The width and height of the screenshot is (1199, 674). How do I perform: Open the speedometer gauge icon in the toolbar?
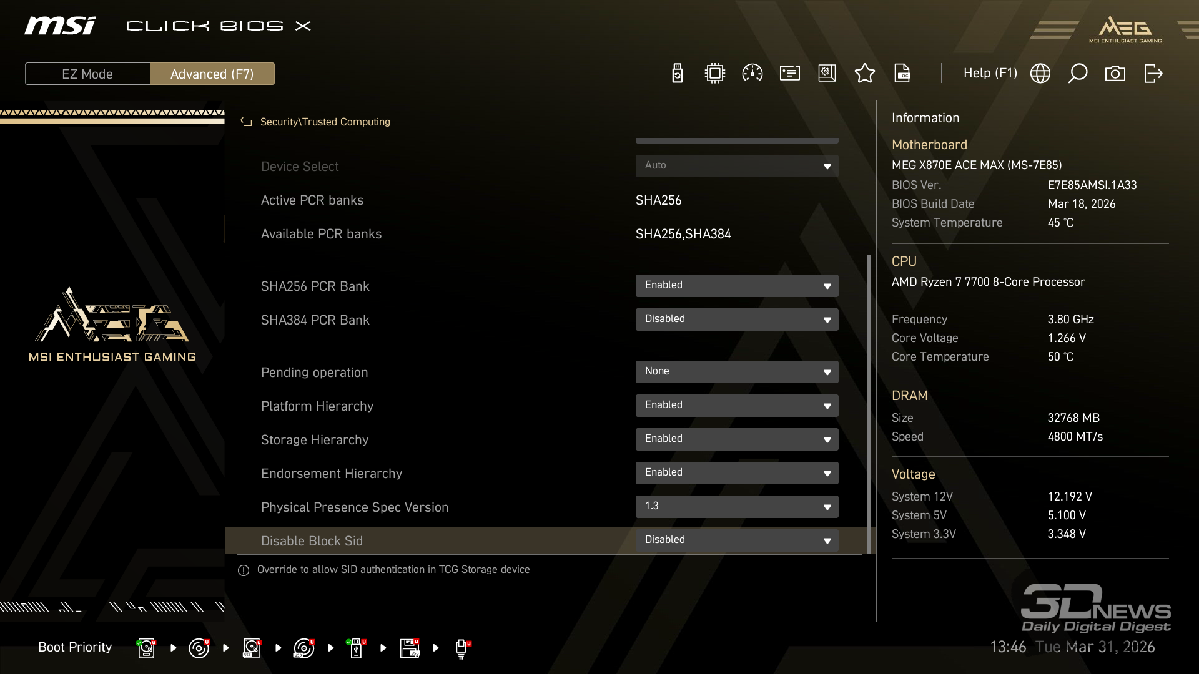tap(752, 74)
